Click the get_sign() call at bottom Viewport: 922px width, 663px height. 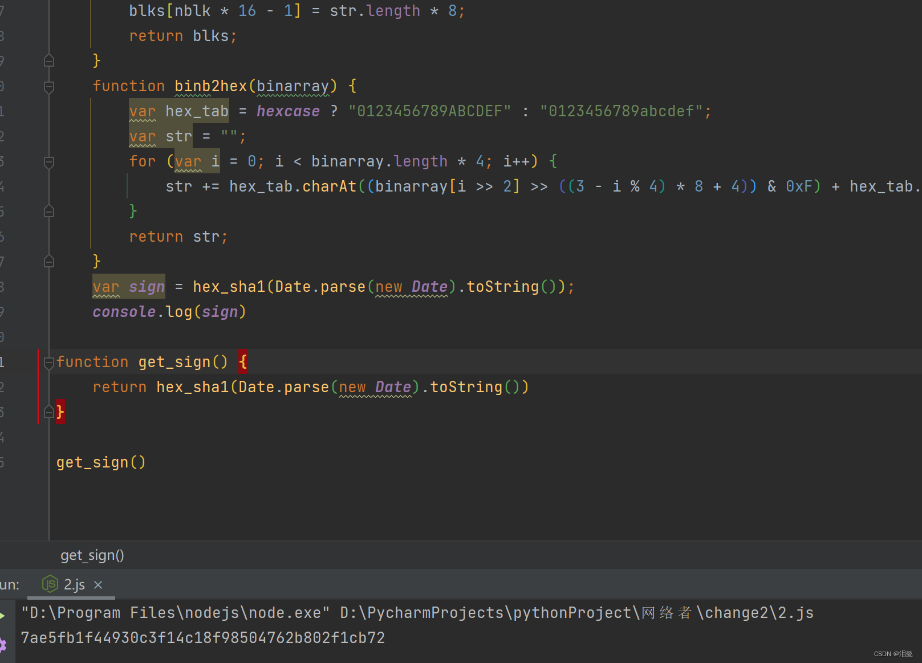click(101, 462)
